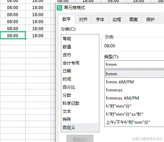The image size is (164, 142).
Task: Choose 货币 category
Action: click(80, 55)
